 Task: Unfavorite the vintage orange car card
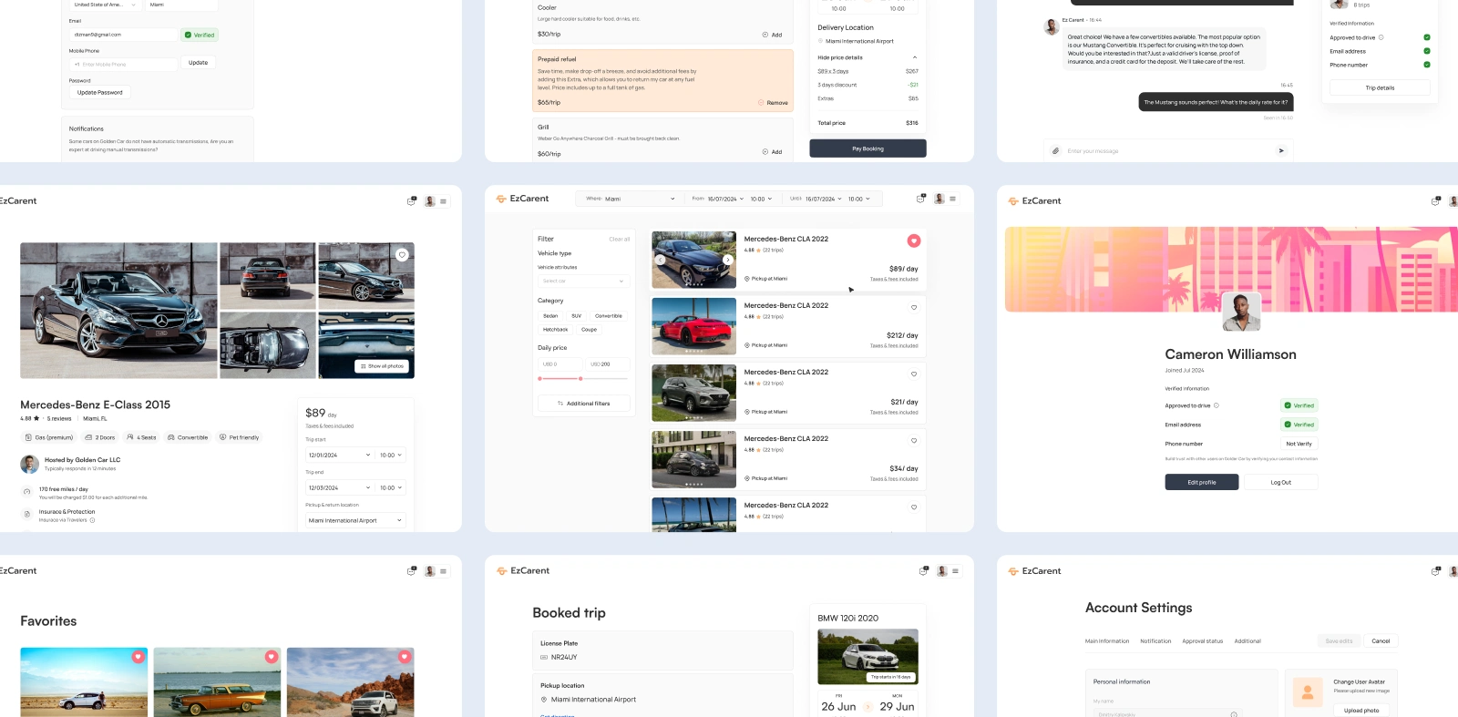[x=271, y=657]
